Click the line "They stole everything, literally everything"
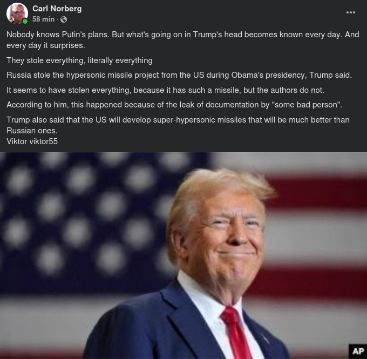This screenshot has width=367, height=359. pos(79,60)
